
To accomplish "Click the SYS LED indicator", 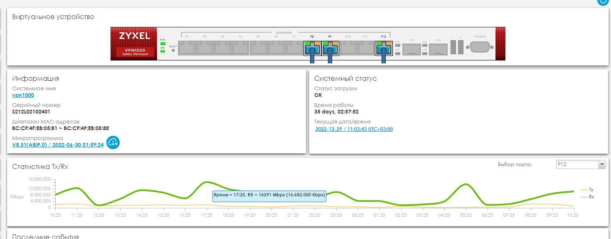I will click(x=163, y=51).
